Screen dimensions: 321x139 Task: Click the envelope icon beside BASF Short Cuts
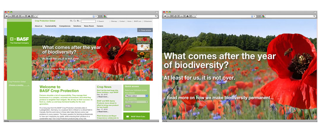(x=128, y=116)
